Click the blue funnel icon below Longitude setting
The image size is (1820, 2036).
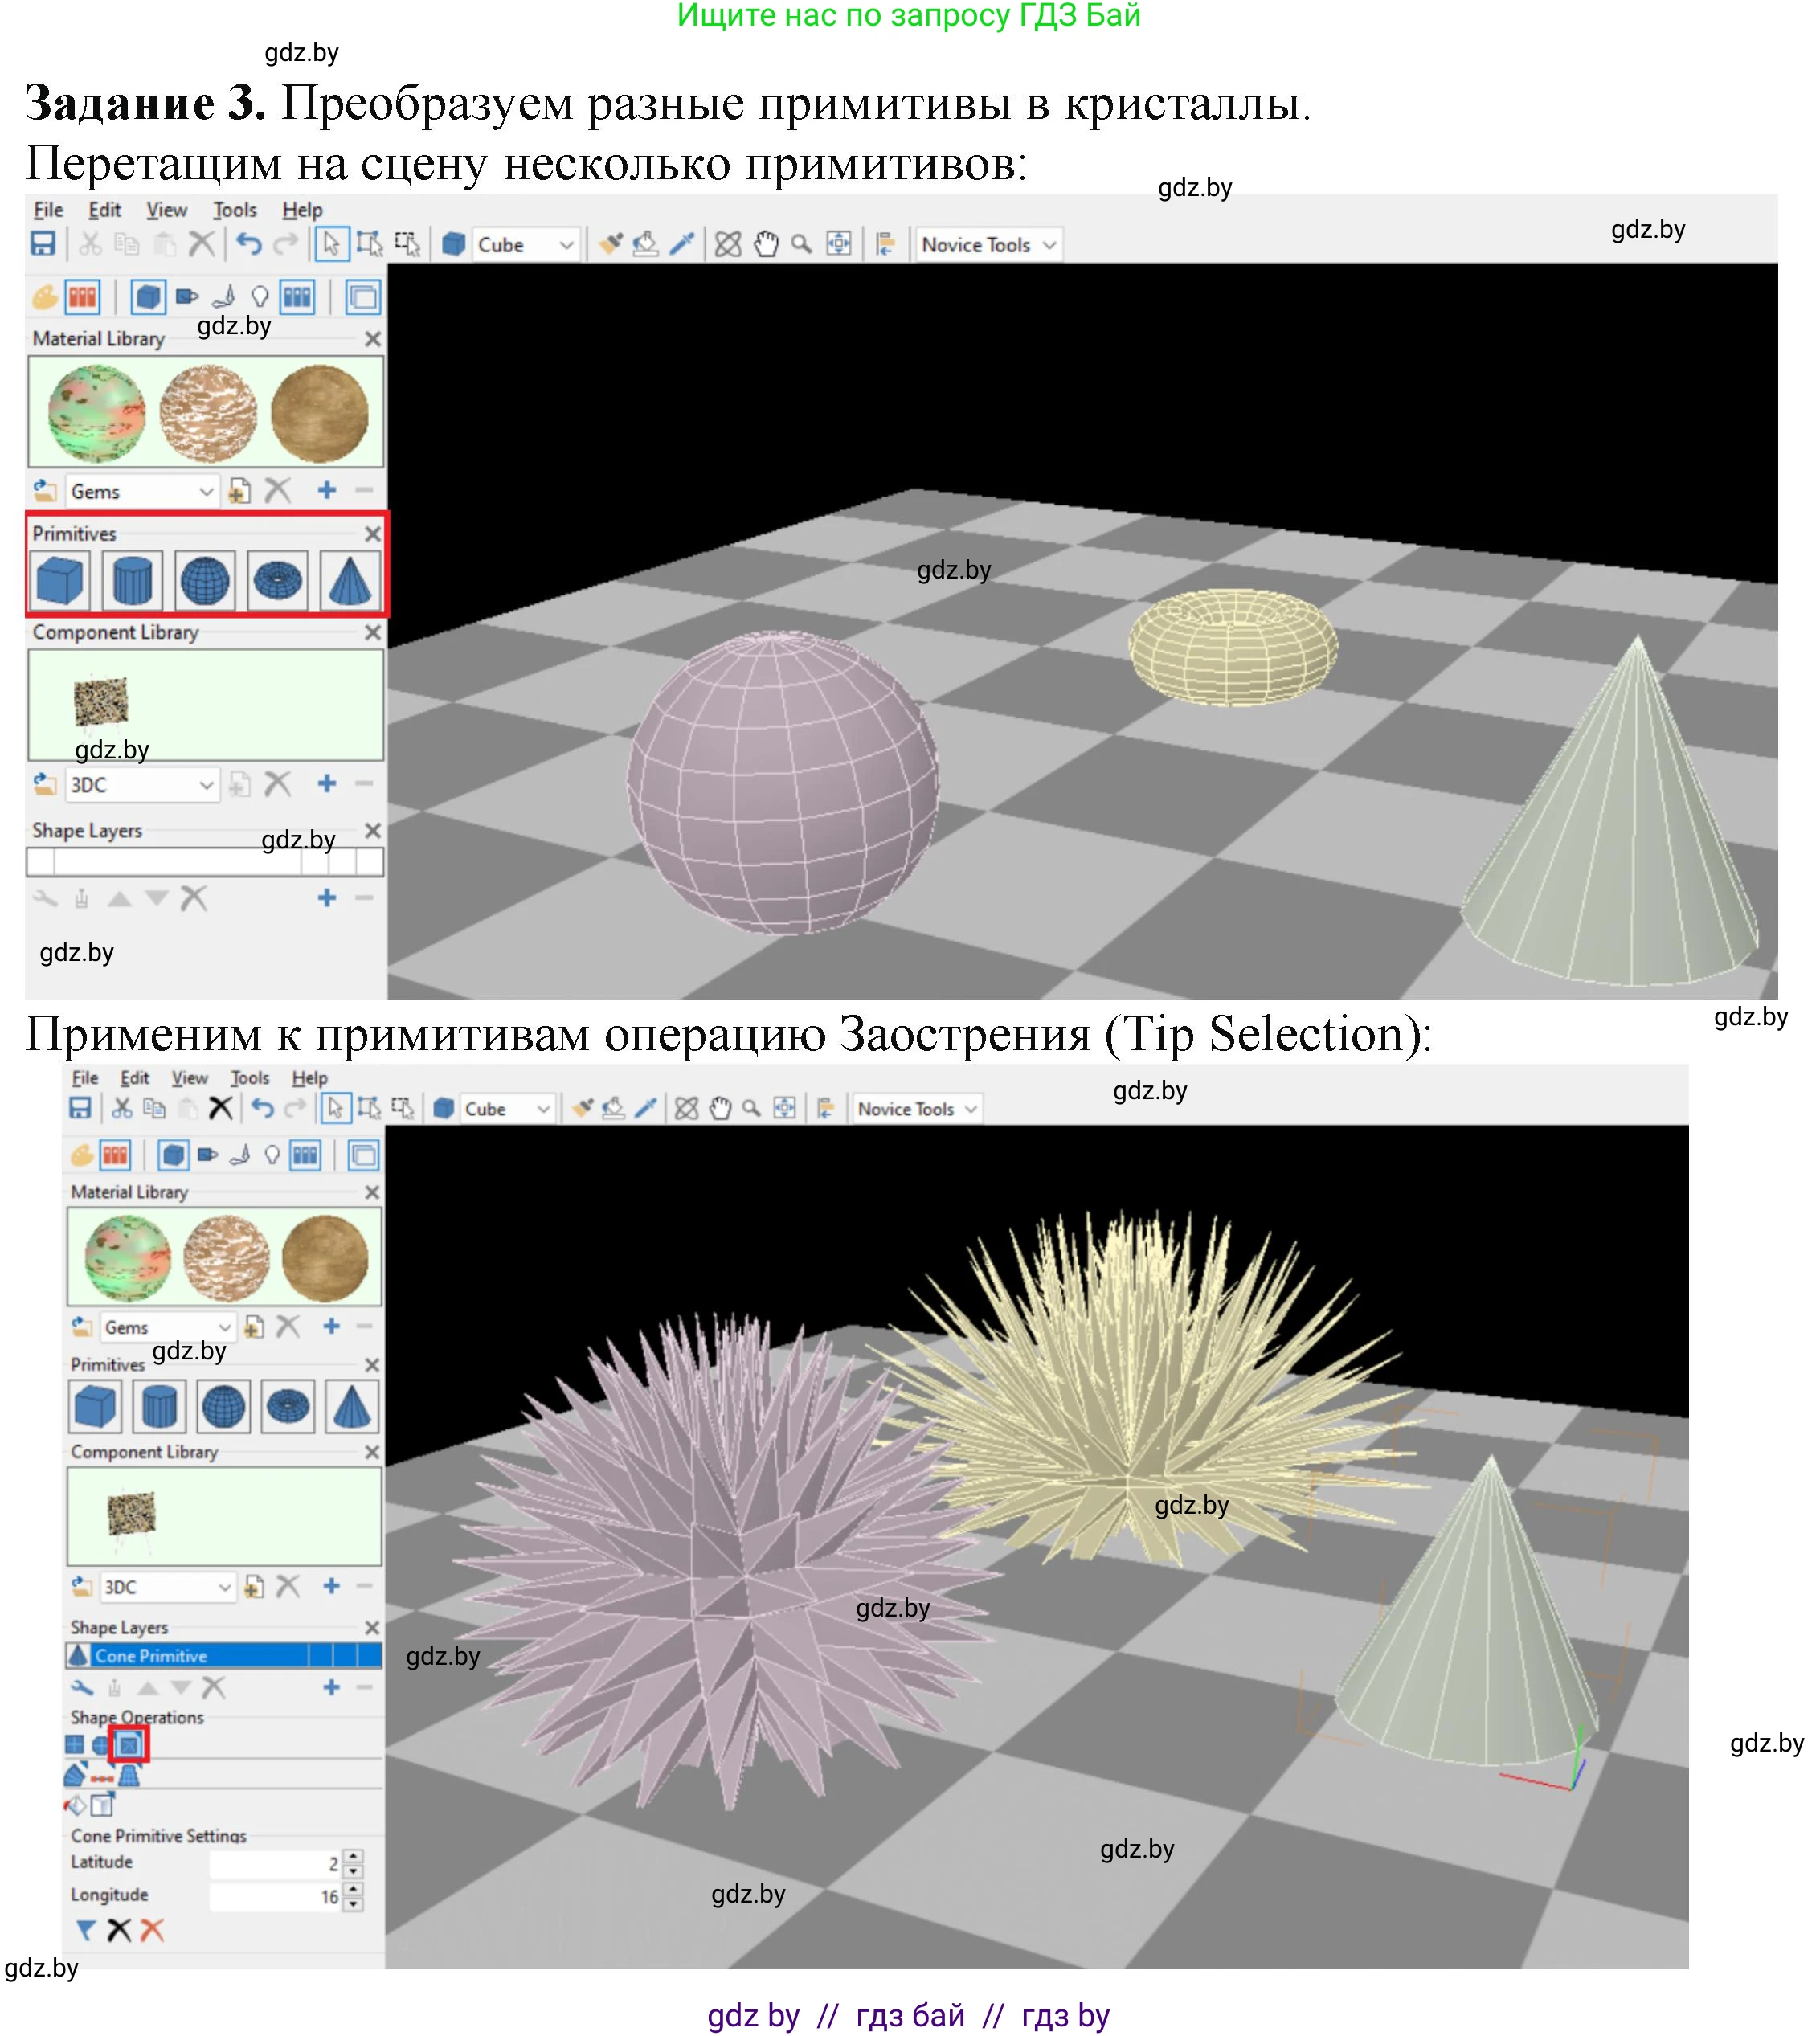coord(86,1930)
